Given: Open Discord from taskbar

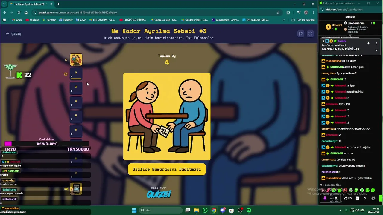Looking at the screenshot, I should (x=223, y=210).
